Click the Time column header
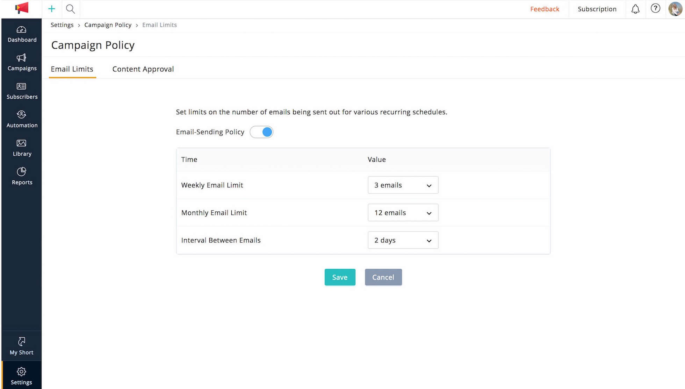 point(189,160)
